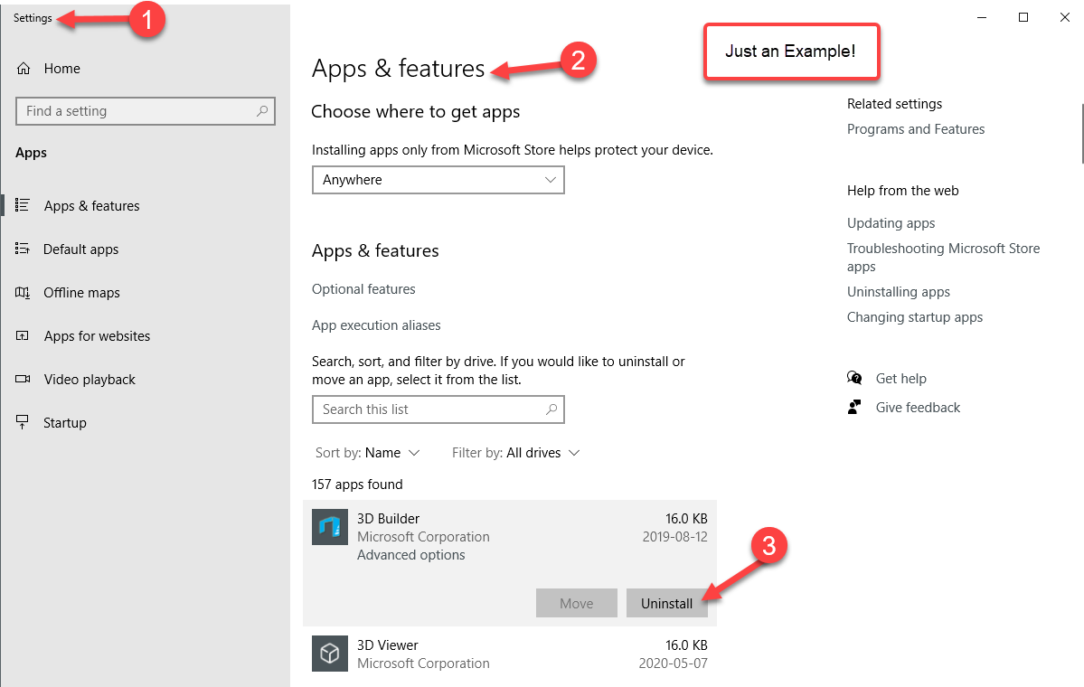Select Apps & features in sidebar

92,206
